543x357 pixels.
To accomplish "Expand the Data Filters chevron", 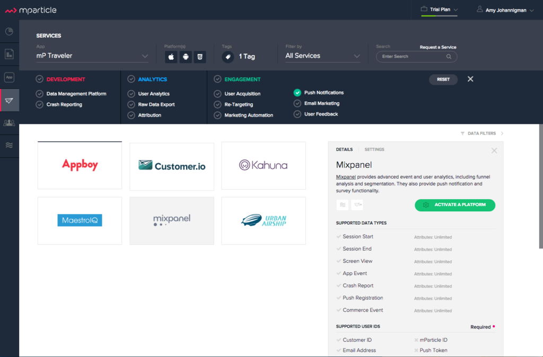I will [x=502, y=133].
